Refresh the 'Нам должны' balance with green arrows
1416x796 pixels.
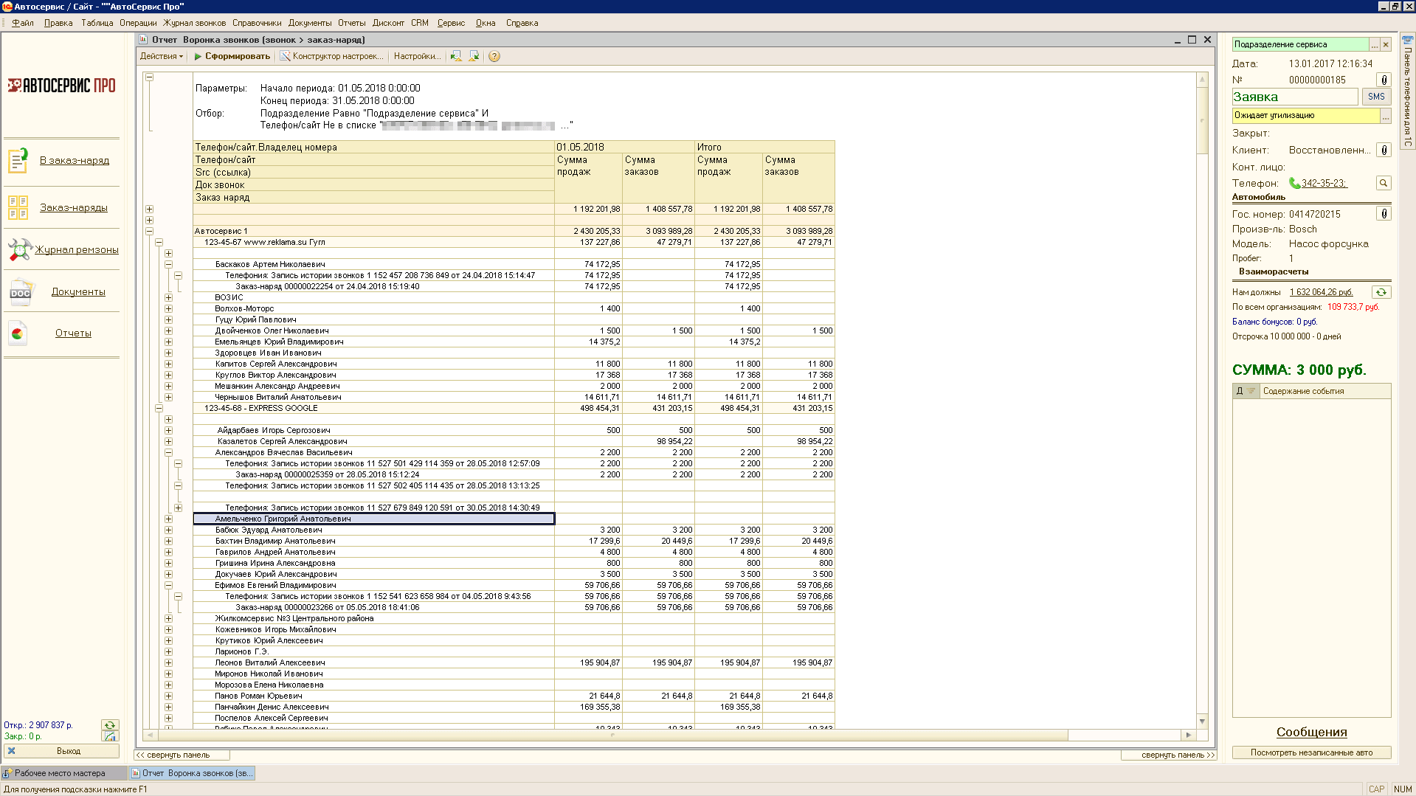pyautogui.click(x=1381, y=292)
